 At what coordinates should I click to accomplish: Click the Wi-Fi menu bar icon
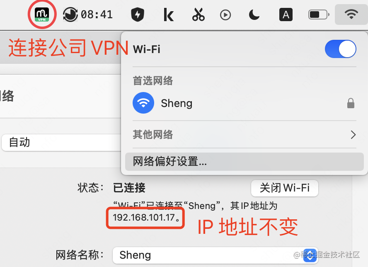coord(351,15)
